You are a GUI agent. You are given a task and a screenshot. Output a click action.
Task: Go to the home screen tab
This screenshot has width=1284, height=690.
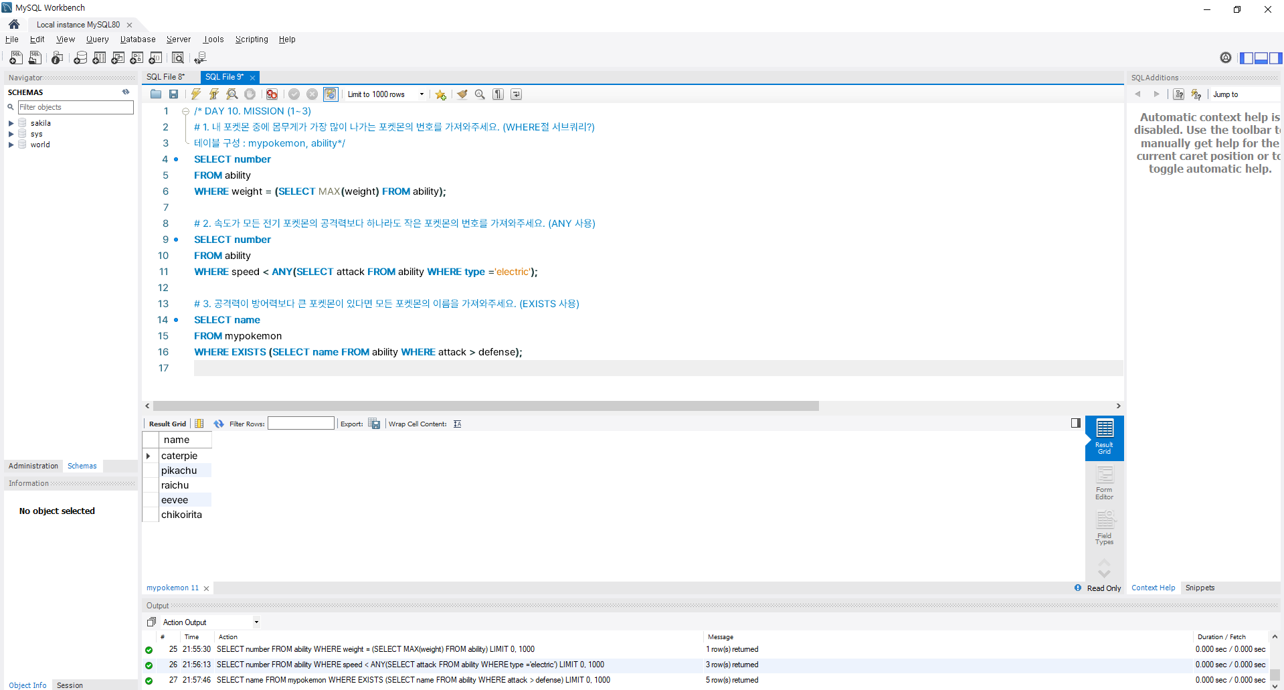click(14, 24)
